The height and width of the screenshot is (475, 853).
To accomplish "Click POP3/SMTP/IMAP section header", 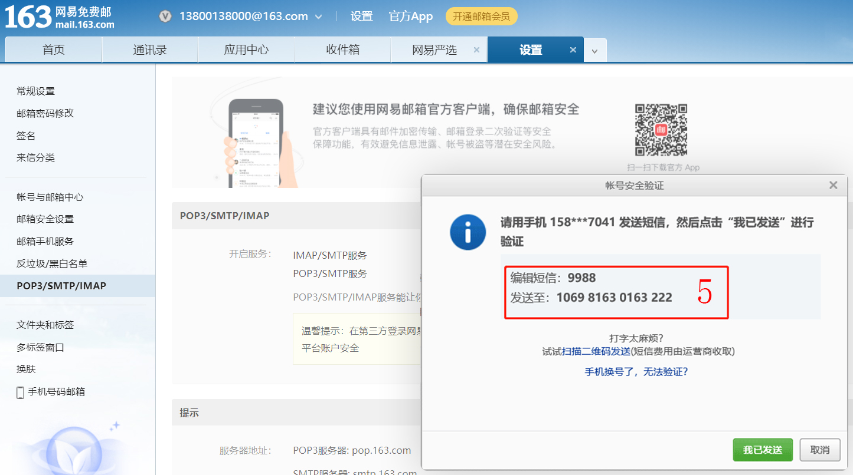I will pyautogui.click(x=224, y=216).
